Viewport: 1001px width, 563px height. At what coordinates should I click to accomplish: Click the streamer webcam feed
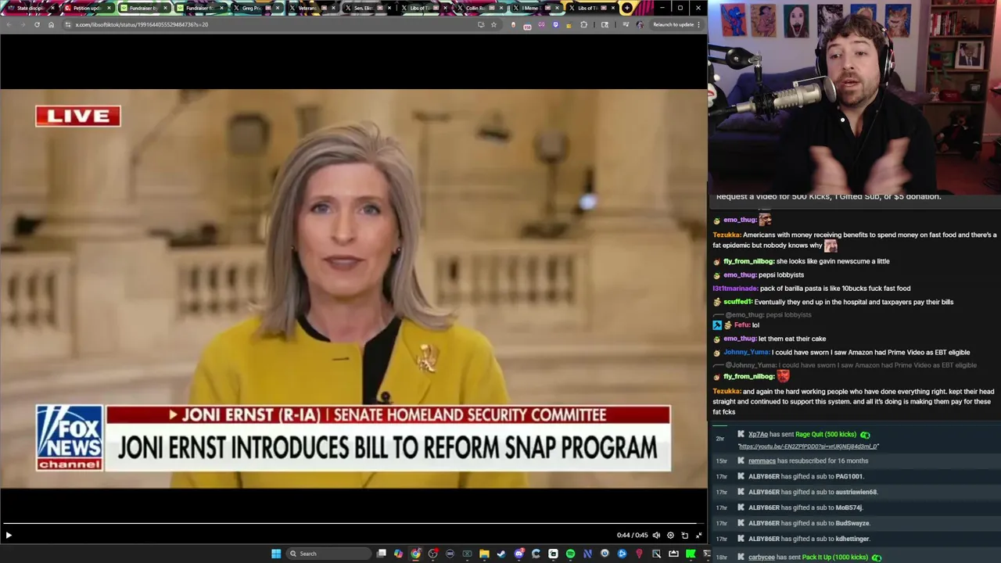(x=854, y=97)
